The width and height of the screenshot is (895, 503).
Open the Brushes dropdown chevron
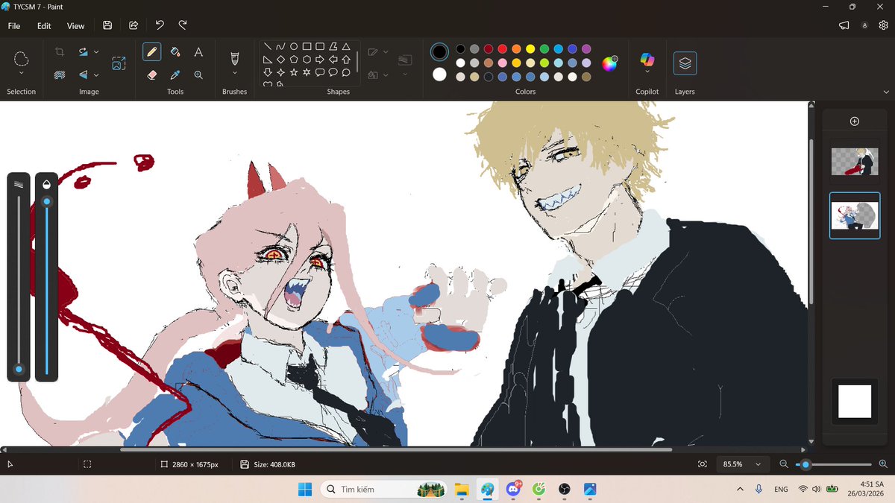coord(234,73)
